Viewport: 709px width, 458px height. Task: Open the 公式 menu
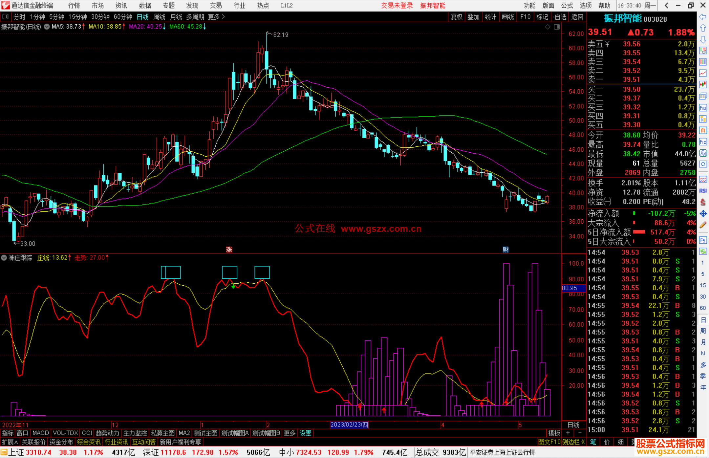pos(567,6)
